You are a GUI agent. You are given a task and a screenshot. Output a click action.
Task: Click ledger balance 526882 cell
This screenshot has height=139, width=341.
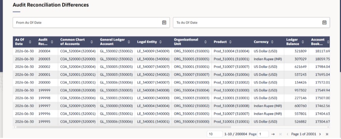[x=296, y=122]
